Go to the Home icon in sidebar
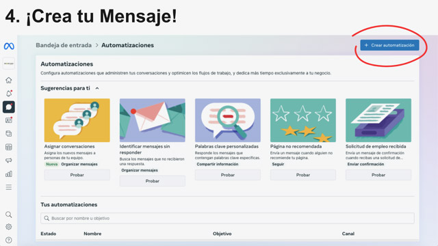The width and height of the screenshot is (438, 246). tap(9, 81)
